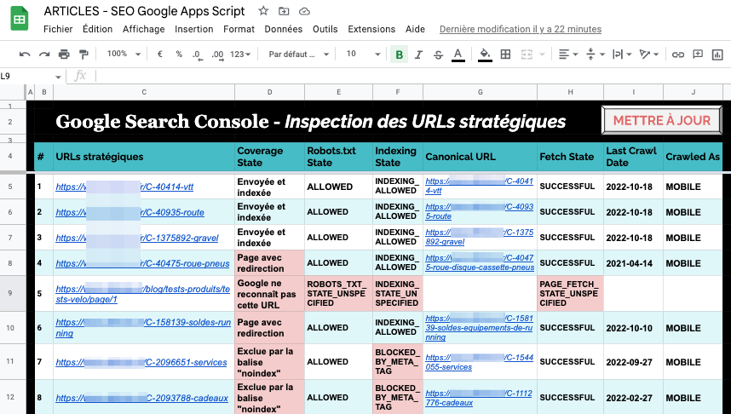Screen dimensions: 731x414
Task: Select row 9 header
Action: 10,293
